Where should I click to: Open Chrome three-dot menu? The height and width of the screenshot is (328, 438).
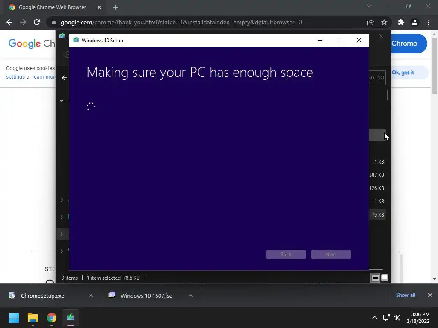coord(429,22)
